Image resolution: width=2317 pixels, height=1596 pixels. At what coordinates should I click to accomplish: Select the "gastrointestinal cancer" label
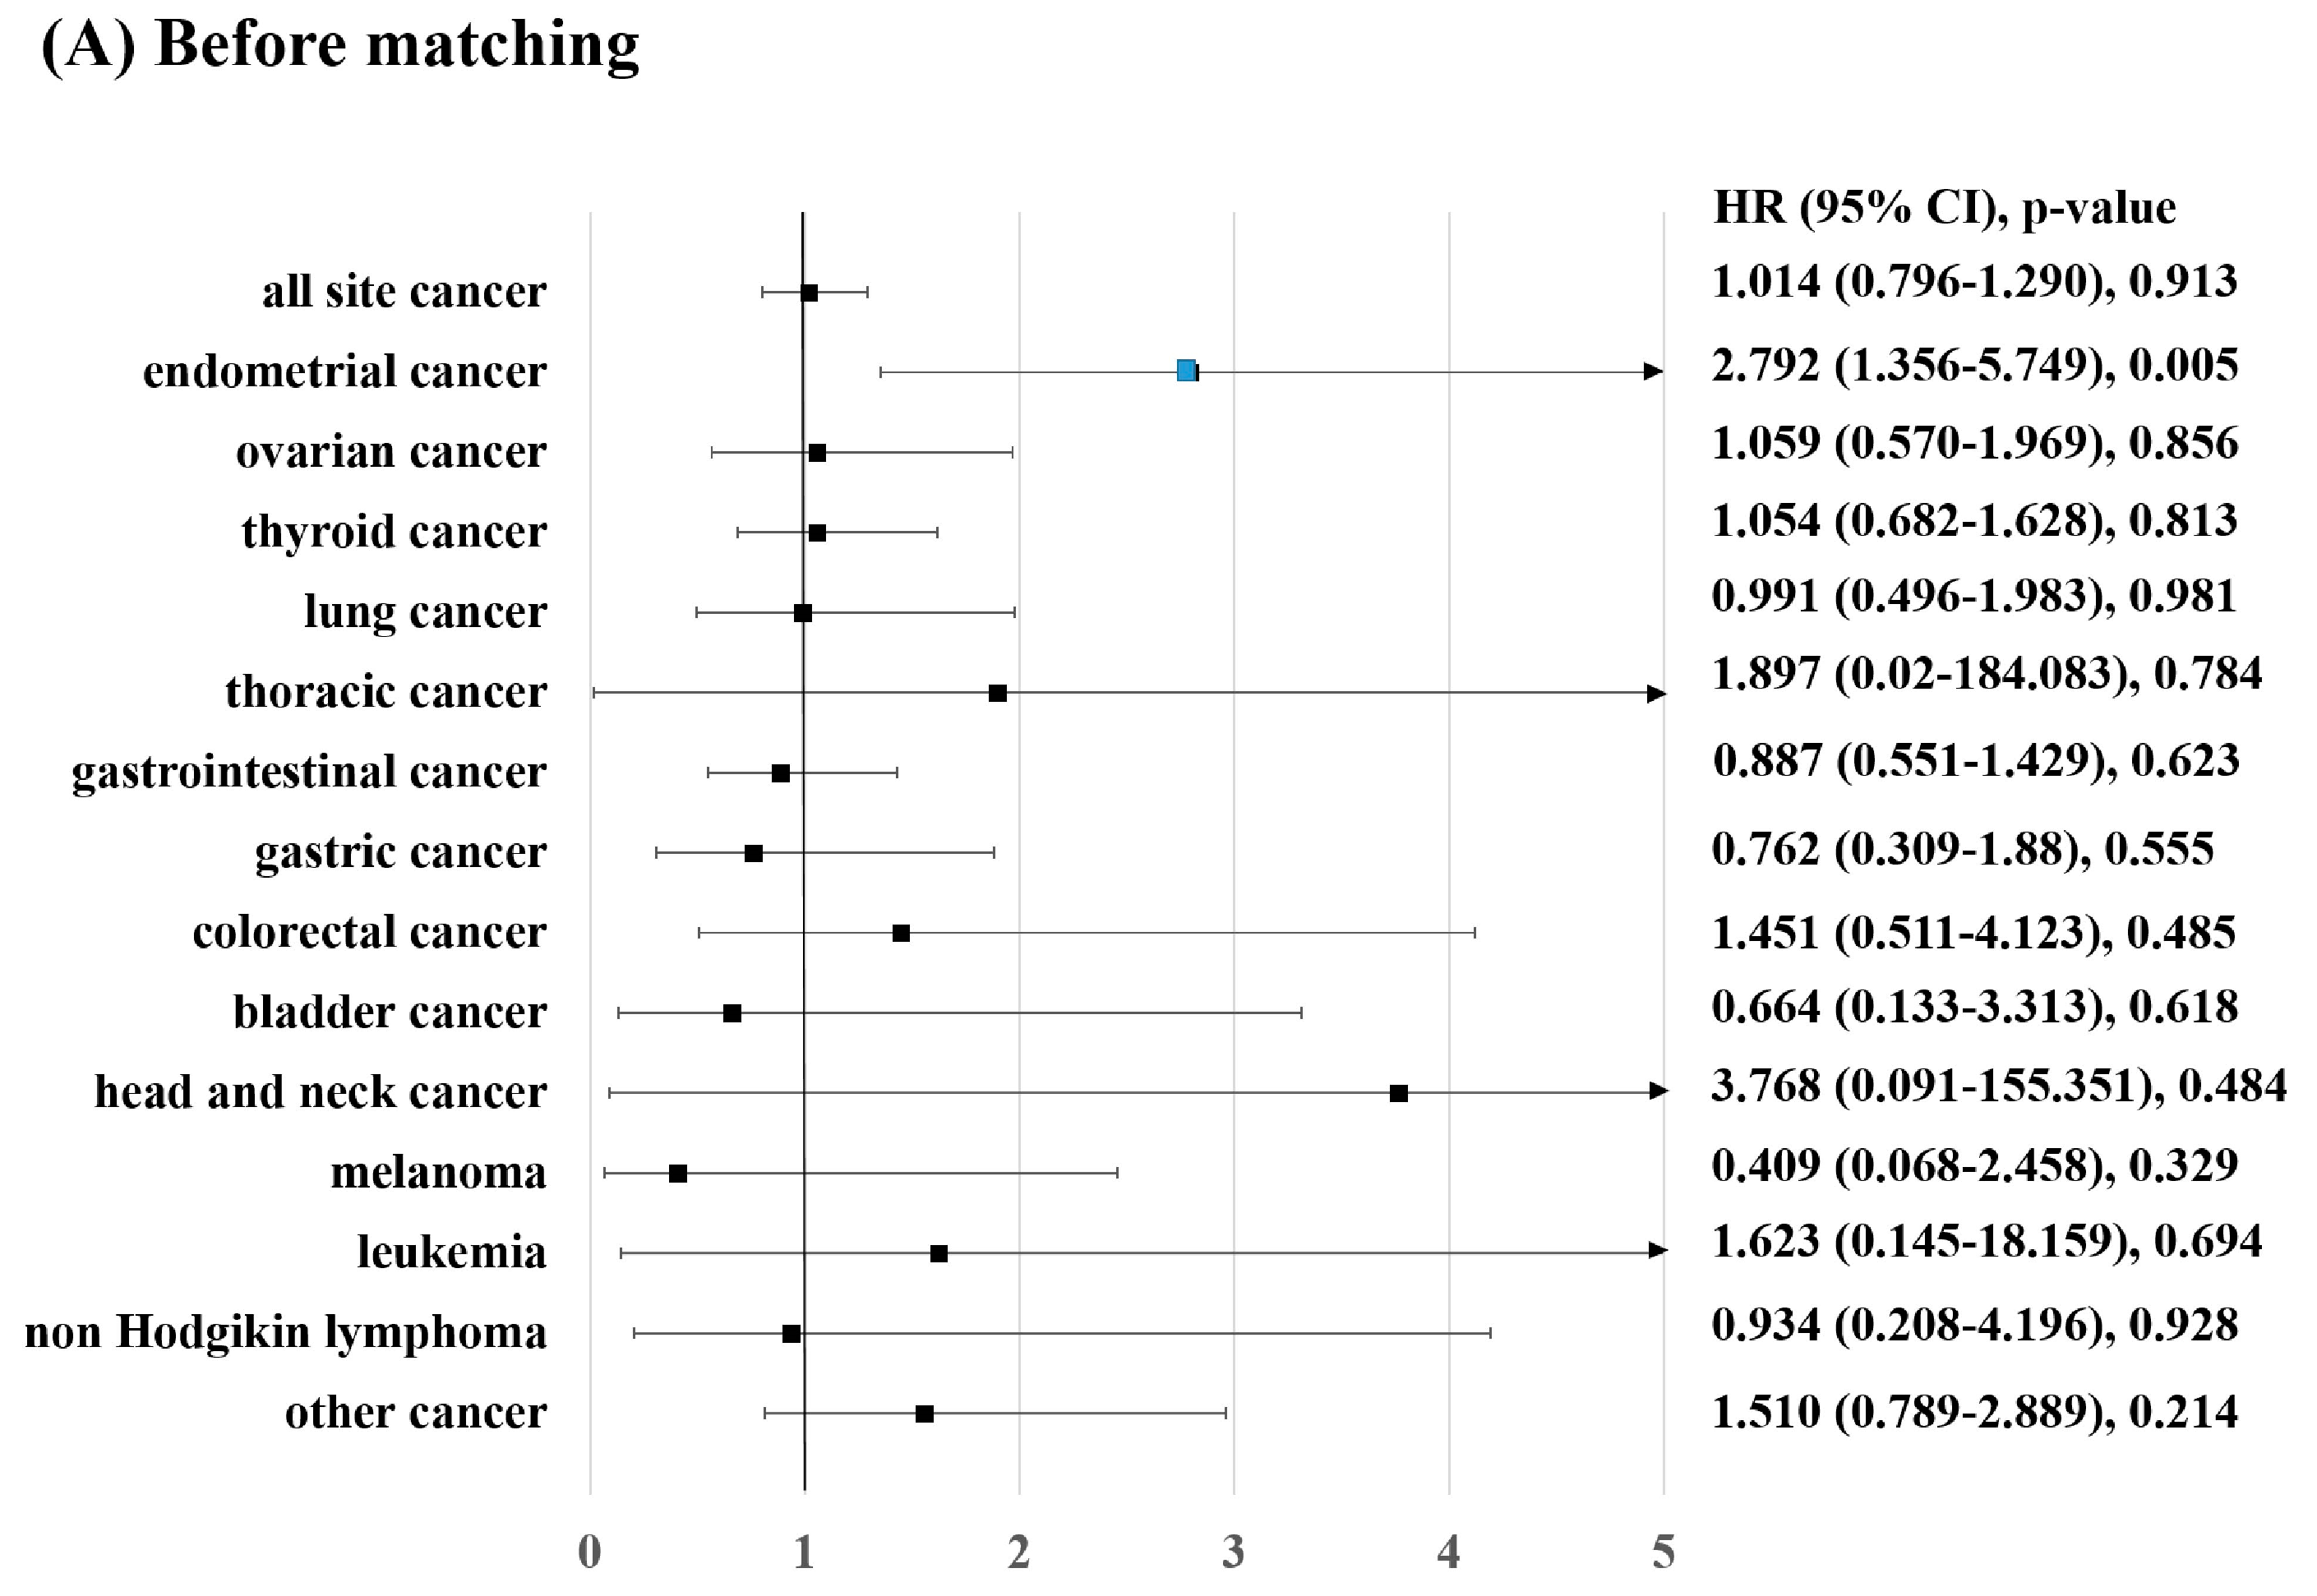(x=309, y=772)
